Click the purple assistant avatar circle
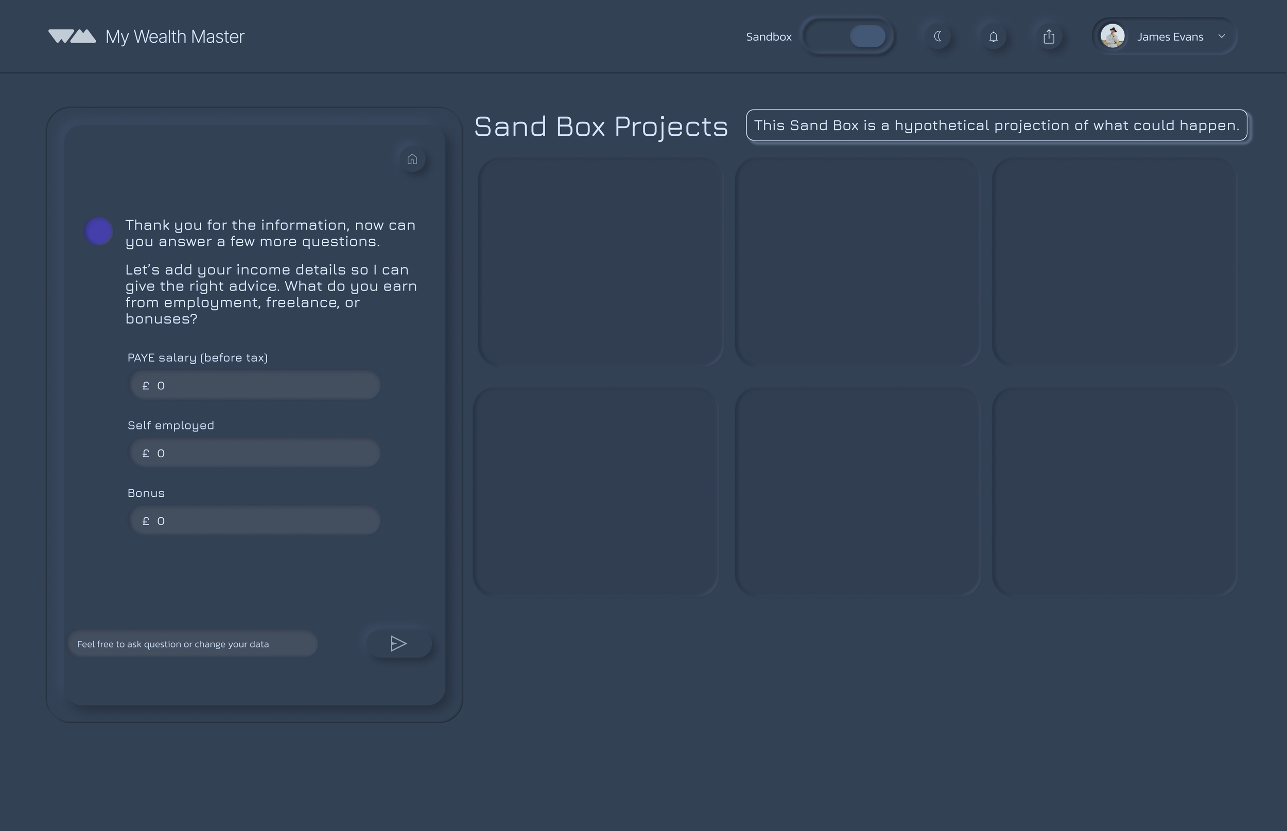The height and width of the screenshot is (831, 1287). pos(99,231)
